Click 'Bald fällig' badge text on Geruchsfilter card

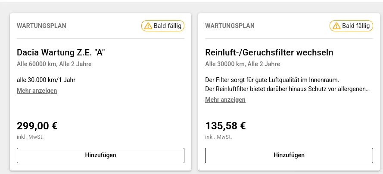point(355,26)
